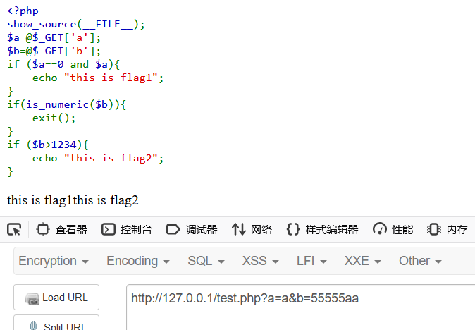Select the 内存 memory tool icon
The width and height of the screenshot is (475, 330).
click(x=434, y=229)
